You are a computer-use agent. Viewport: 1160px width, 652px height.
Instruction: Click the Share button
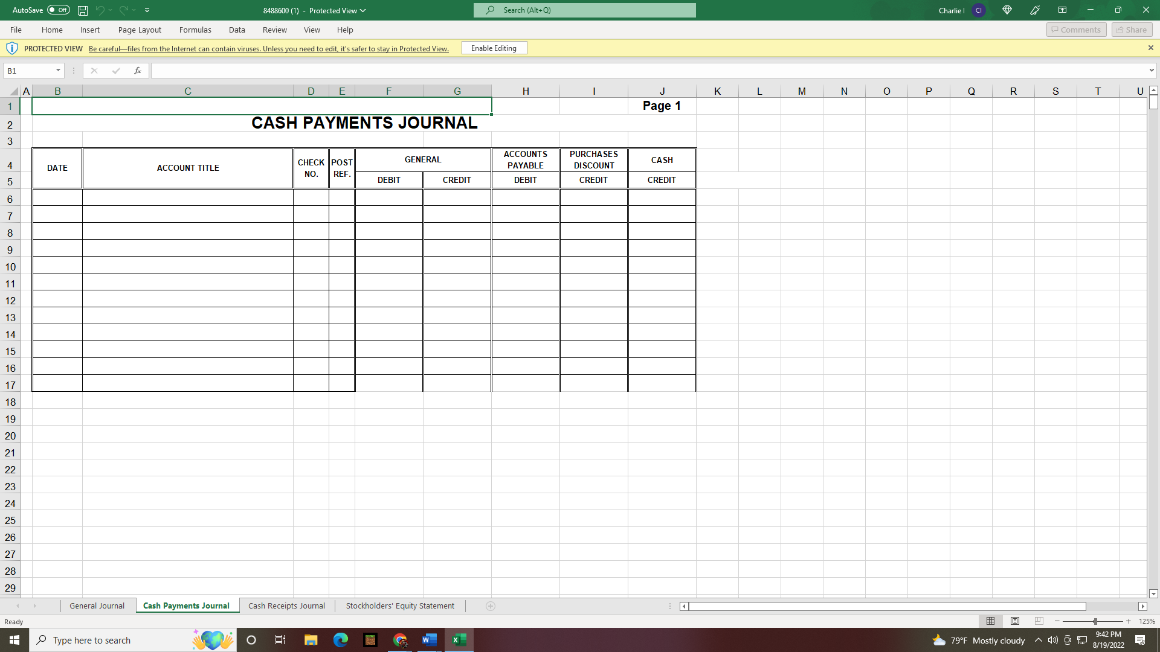(x=1130, y=29)
